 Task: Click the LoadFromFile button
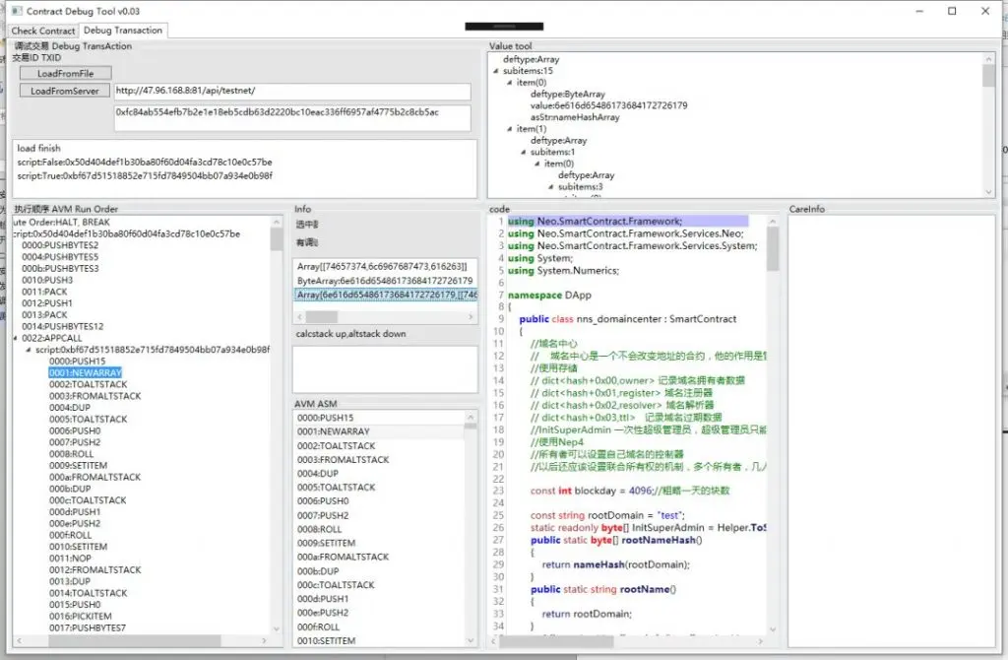[66, 73]
